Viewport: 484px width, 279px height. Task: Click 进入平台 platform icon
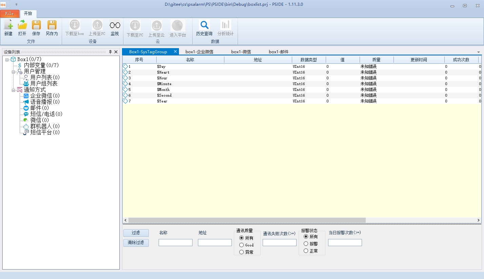(177, 25)
